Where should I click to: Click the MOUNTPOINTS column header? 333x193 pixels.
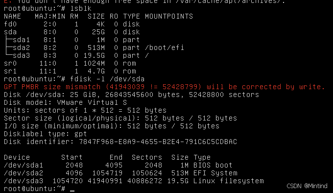point(169,16)
